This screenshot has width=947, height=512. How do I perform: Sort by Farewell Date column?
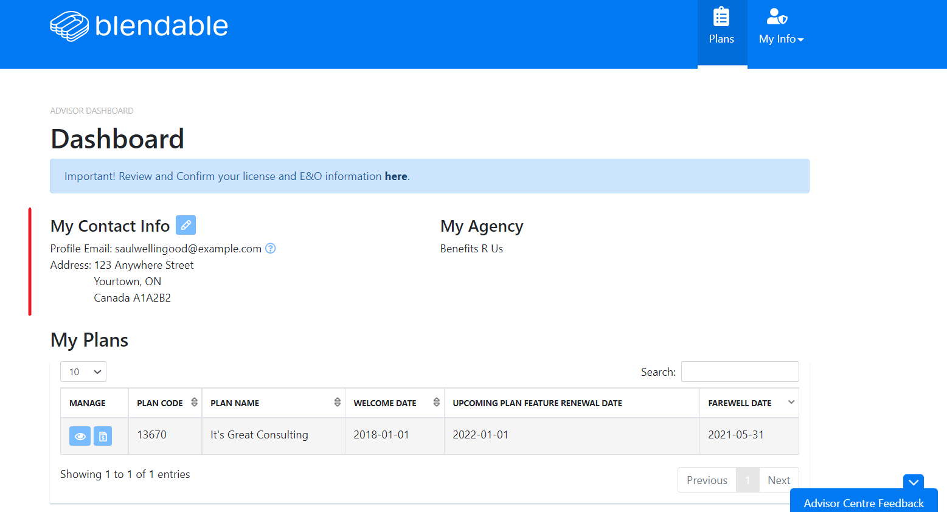tap(749, 403)
